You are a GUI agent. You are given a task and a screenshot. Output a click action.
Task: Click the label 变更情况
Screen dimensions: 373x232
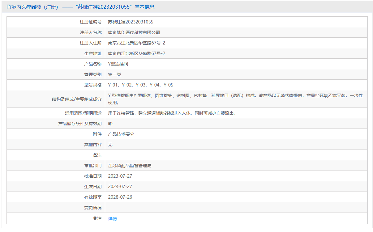click(93, 208)
